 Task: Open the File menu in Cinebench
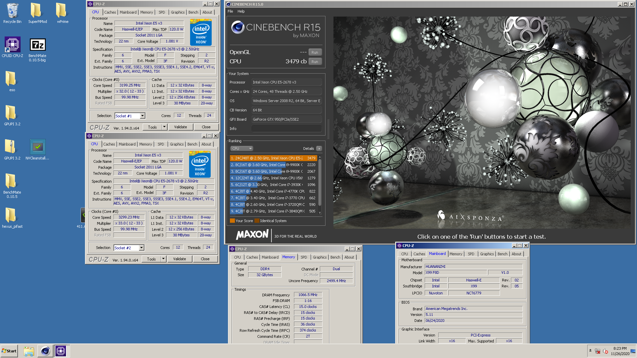(230, 11)
